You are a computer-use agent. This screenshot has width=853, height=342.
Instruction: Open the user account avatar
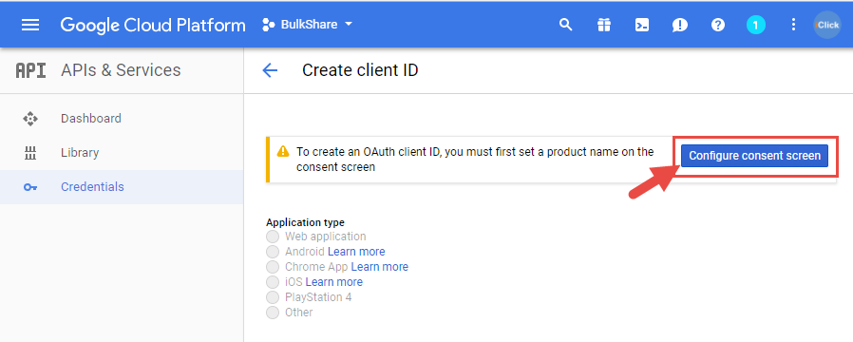[x=827, y=25]
